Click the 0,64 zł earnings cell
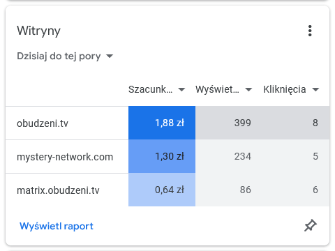The image size is (335, 251). (x=162, y=190)
